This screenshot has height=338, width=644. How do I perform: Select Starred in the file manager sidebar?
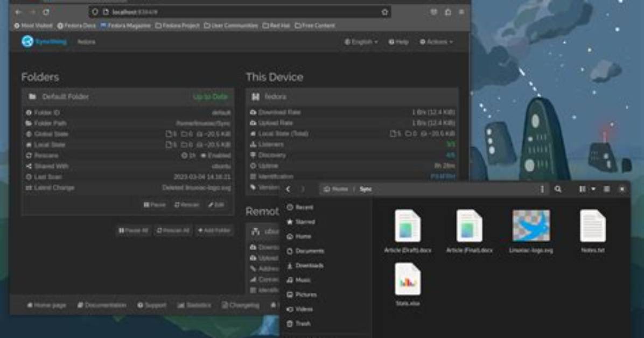tap(301, 222)
